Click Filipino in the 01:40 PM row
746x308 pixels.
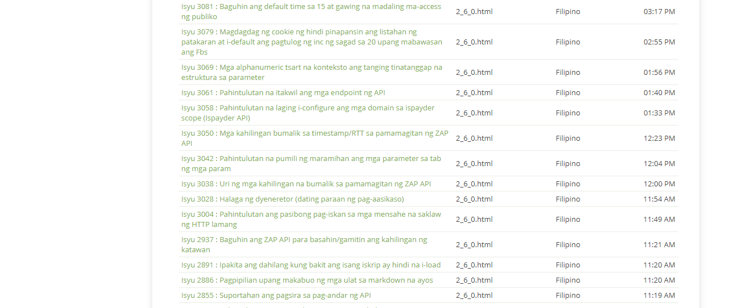[x=568, y=92]
